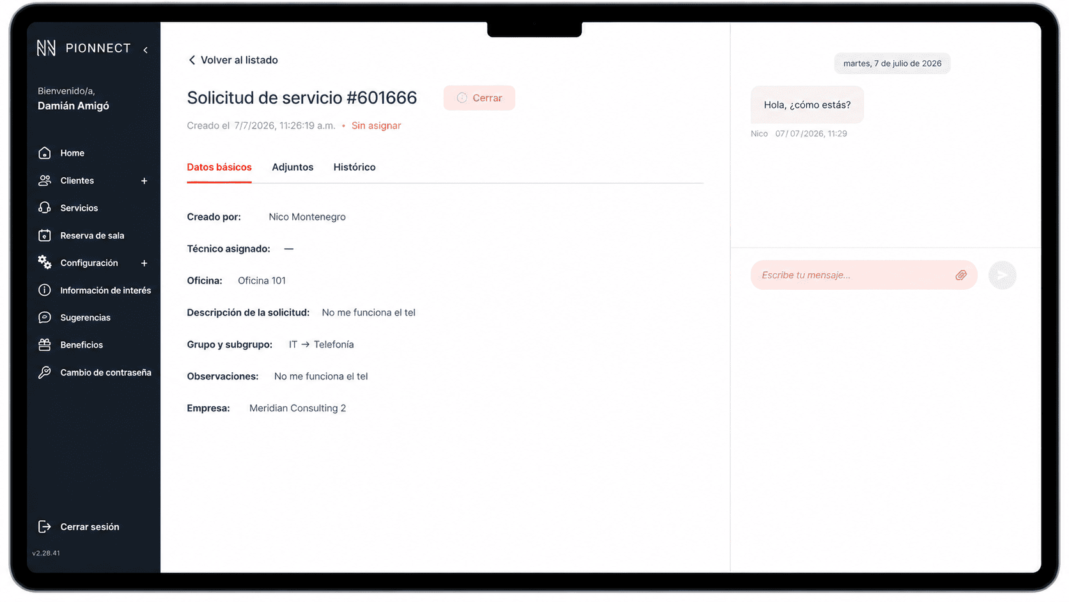The width and height of the screenshot is (1069, 602).
Task: Open Información de interés page
Action: point(105,290)
